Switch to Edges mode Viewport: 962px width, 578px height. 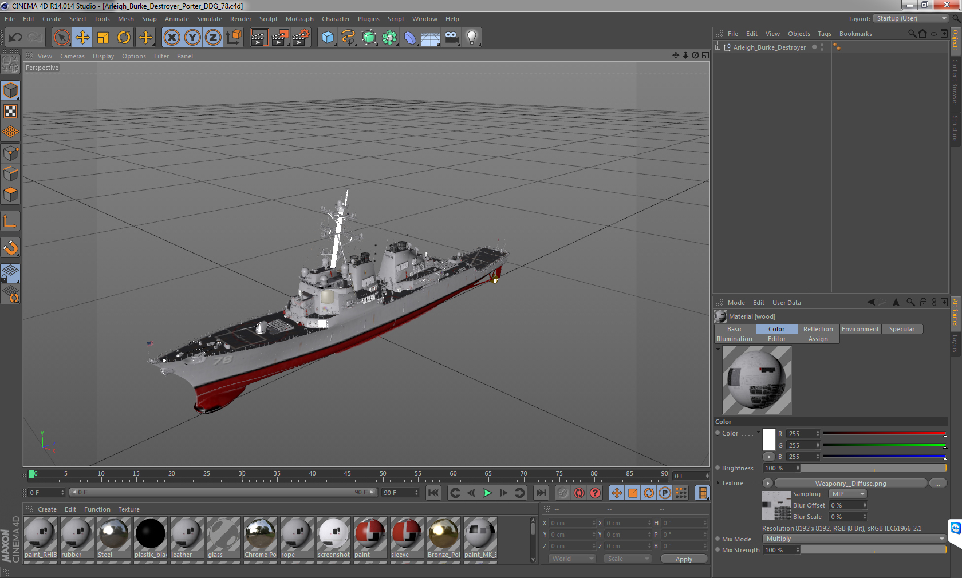(x=10, y=173)
